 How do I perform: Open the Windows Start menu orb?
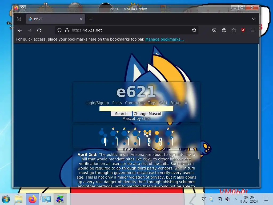tap(6, 199)
